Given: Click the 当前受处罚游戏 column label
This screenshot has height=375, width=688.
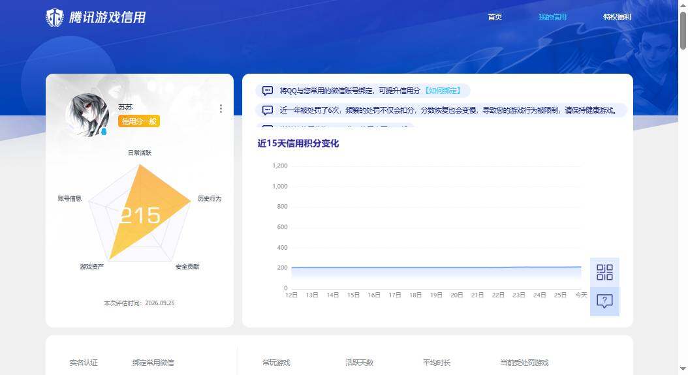Looking at the screenshot, I should tap(524, 363).
